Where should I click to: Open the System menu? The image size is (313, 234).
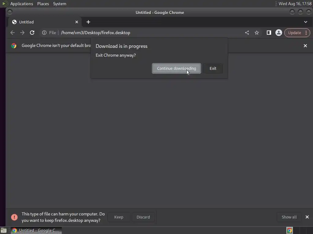[60, 4]
